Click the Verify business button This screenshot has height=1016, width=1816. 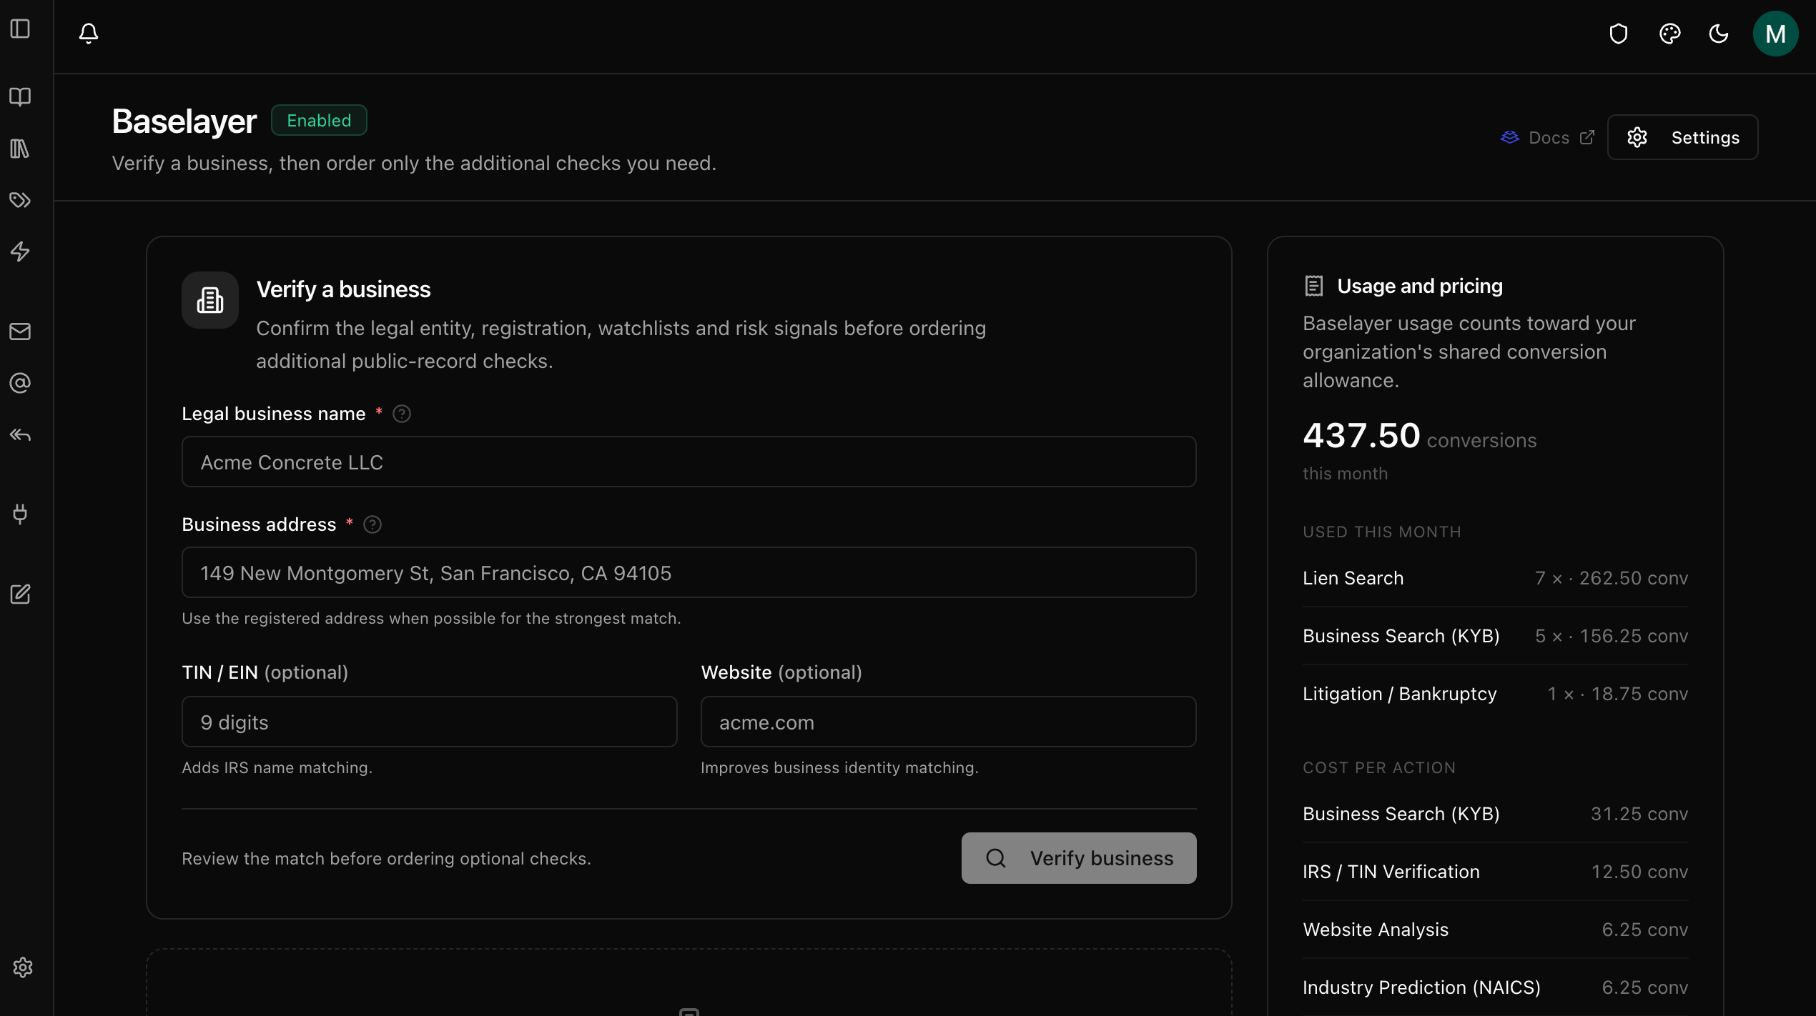coord(1079,858)
